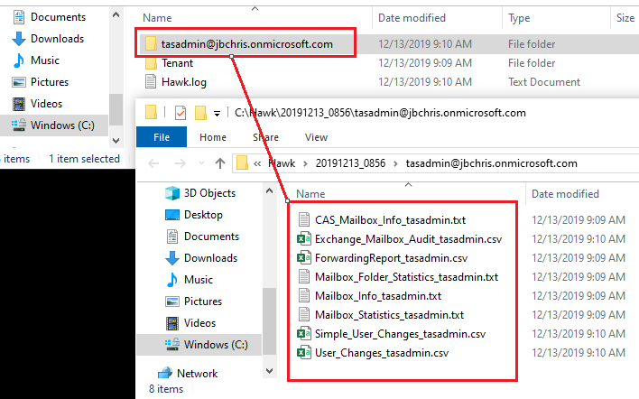Click date 12/13/2019 9:09 AM of Tenant row
The height and width of the screenshot is (399, 639).
425,63
